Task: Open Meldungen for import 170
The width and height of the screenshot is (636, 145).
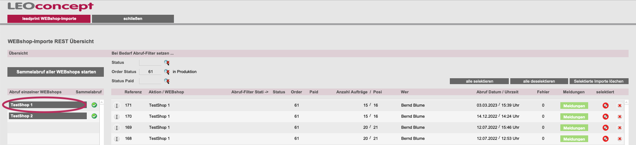Action: pos(574,117)
